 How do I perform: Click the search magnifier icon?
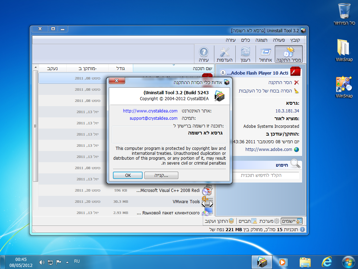[295, 164]
